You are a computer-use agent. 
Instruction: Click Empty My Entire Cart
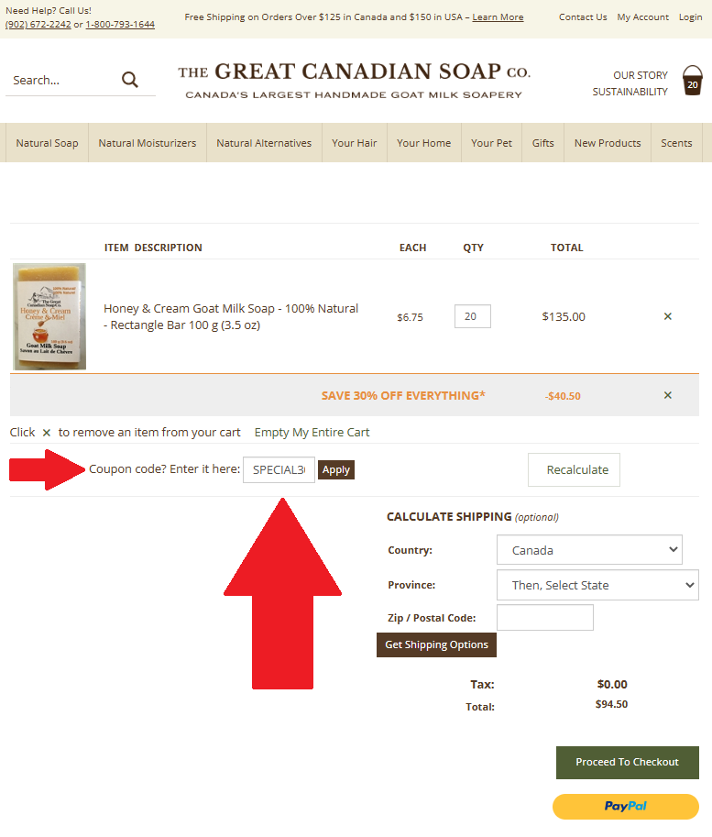312,433
